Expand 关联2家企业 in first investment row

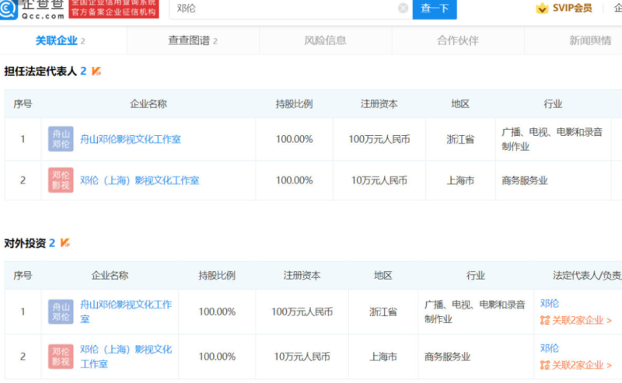(575, 320)
